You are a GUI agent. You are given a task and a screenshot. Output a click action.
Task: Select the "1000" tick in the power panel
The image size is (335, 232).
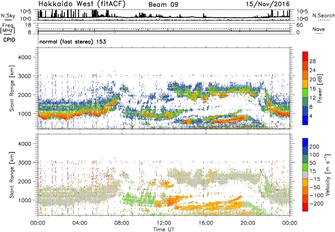point(25,113)
